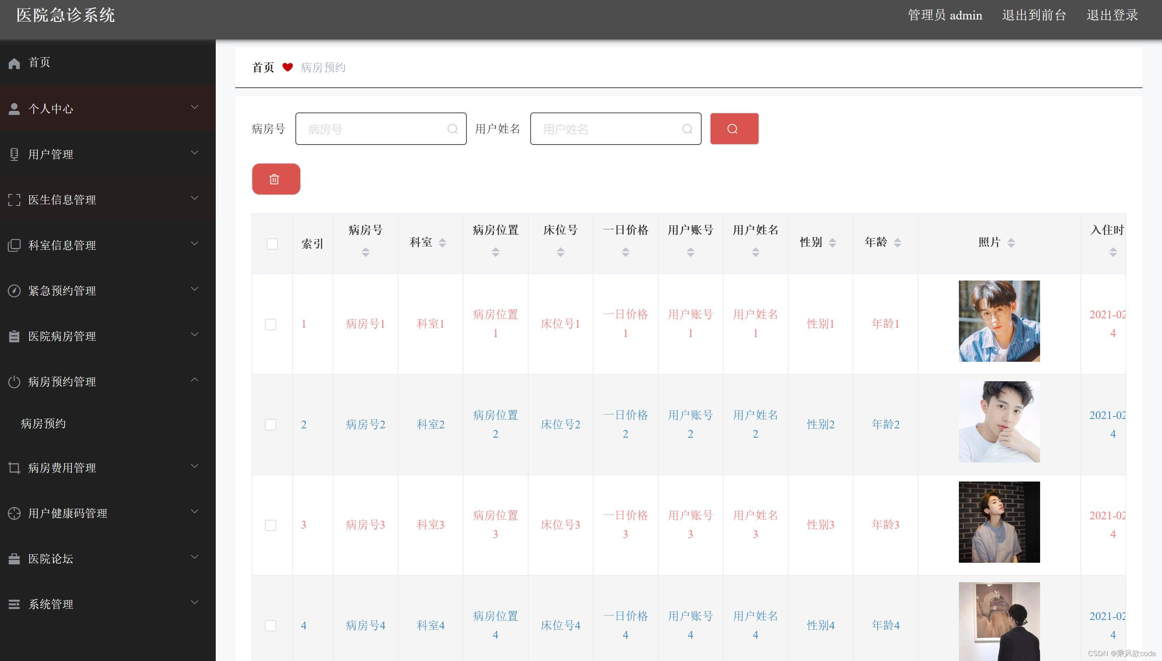This screenshot has width=1162, height=661.
Task: Click 退出登录 in the top bar
Action: pyautogui.click(x=1112, y=15)
